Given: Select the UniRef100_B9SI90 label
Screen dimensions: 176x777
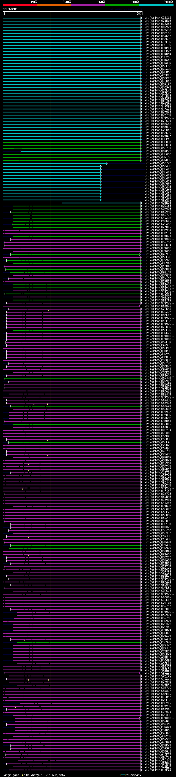Looking at the screenshot, I should 158,45.
